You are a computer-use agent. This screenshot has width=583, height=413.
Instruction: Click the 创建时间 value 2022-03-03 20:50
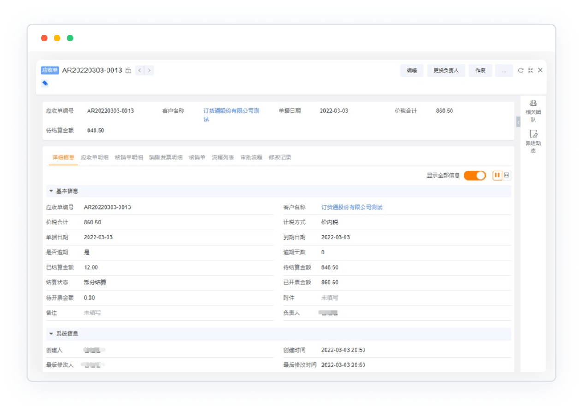pyautogui.click(x=343, y=350)
